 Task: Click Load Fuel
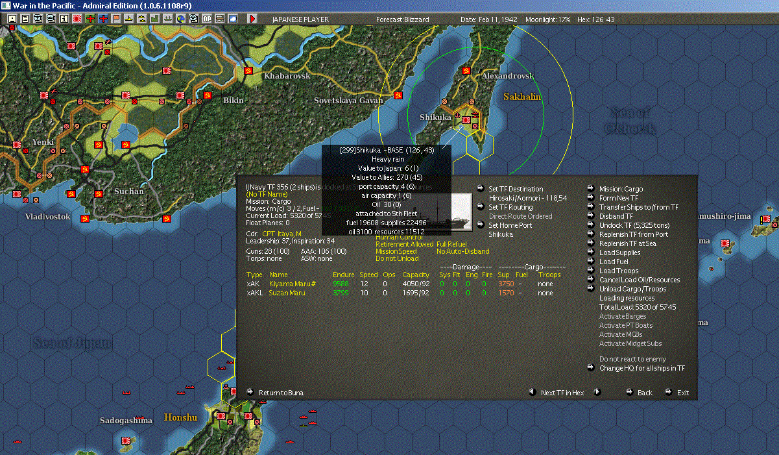tap(613, 262)
